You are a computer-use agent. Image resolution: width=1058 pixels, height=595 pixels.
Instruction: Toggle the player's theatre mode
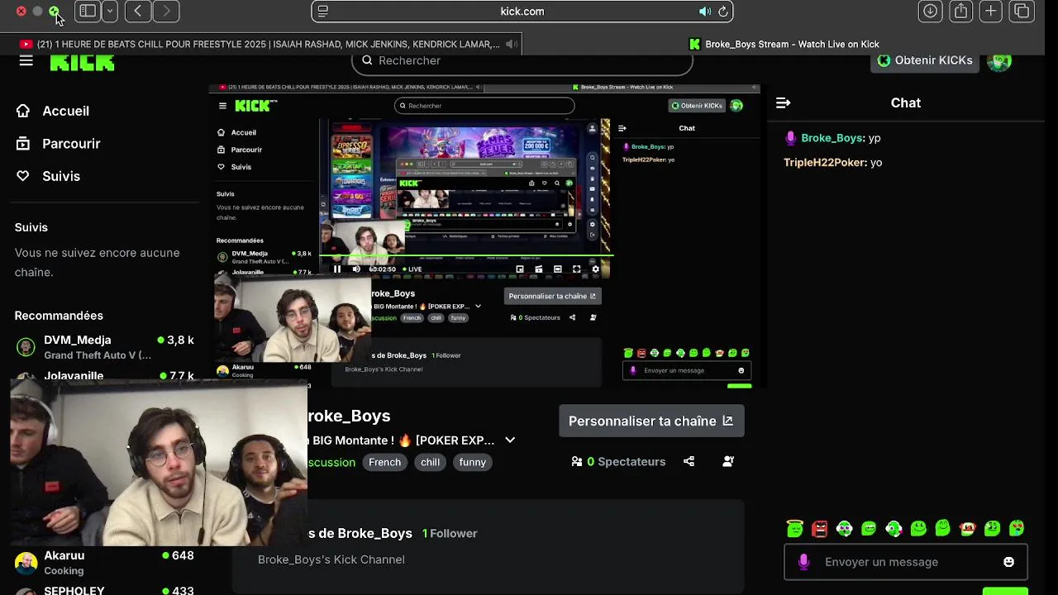[x=558, y=269]
